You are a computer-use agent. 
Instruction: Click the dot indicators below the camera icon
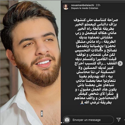click(62, 123)
